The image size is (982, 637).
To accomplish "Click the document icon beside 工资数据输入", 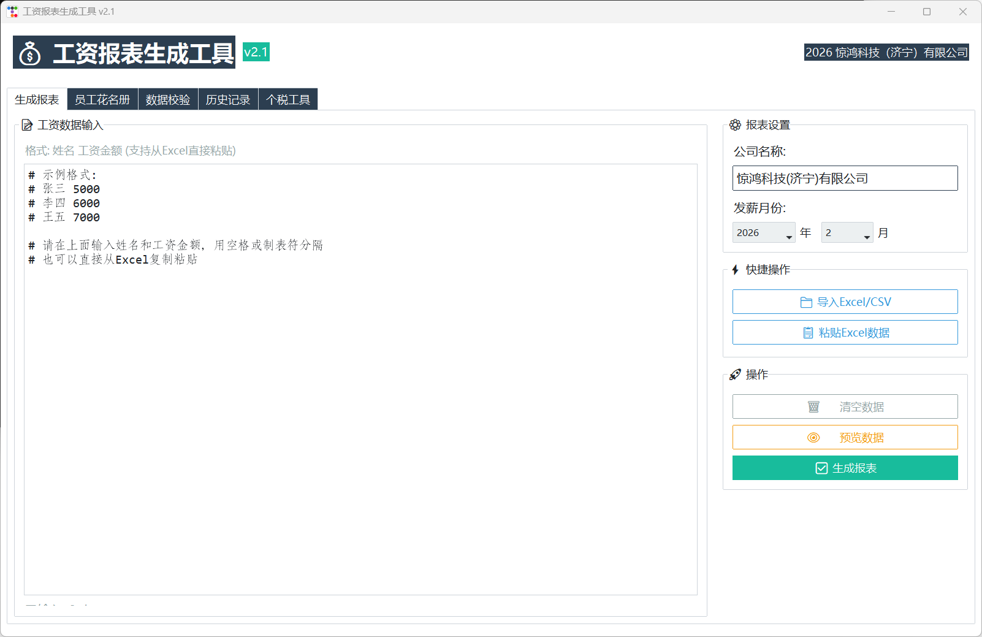I will (x=27, y=125).
